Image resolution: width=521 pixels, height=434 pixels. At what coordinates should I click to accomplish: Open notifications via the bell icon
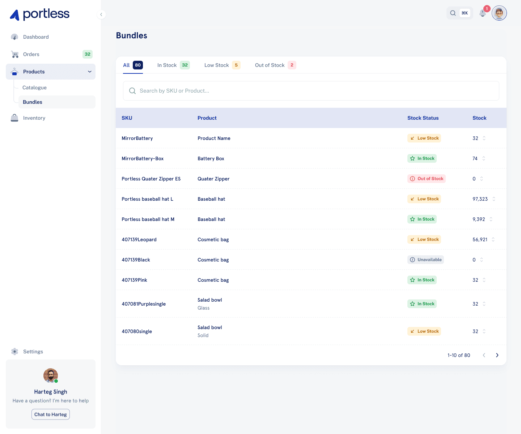(x=482, y=13)
